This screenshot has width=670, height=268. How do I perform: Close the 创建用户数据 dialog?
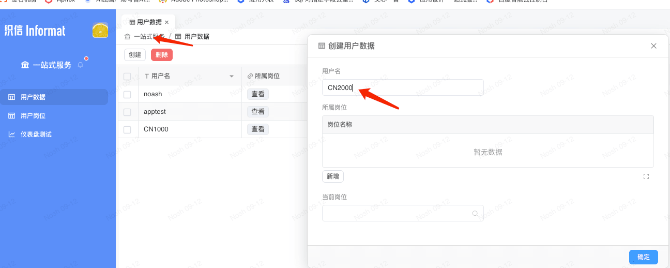[653, 46]
